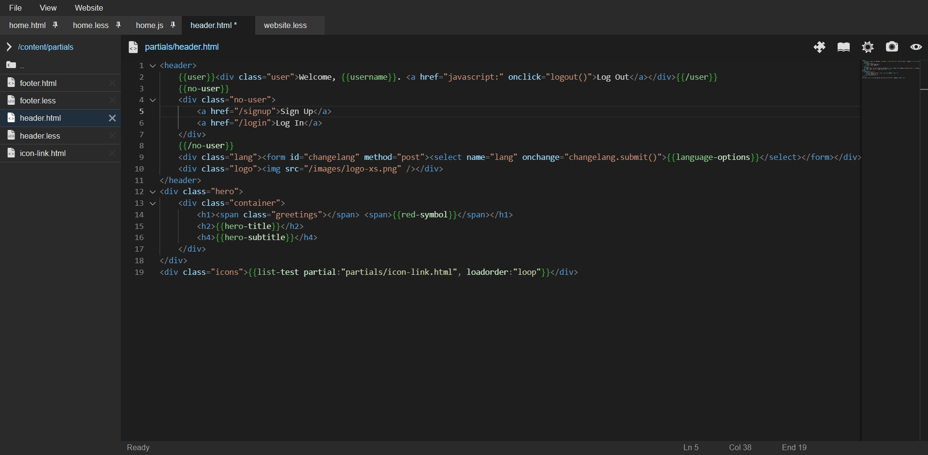Open the File menu
This screenshot has width=928, height=455.
click(15, 8)
